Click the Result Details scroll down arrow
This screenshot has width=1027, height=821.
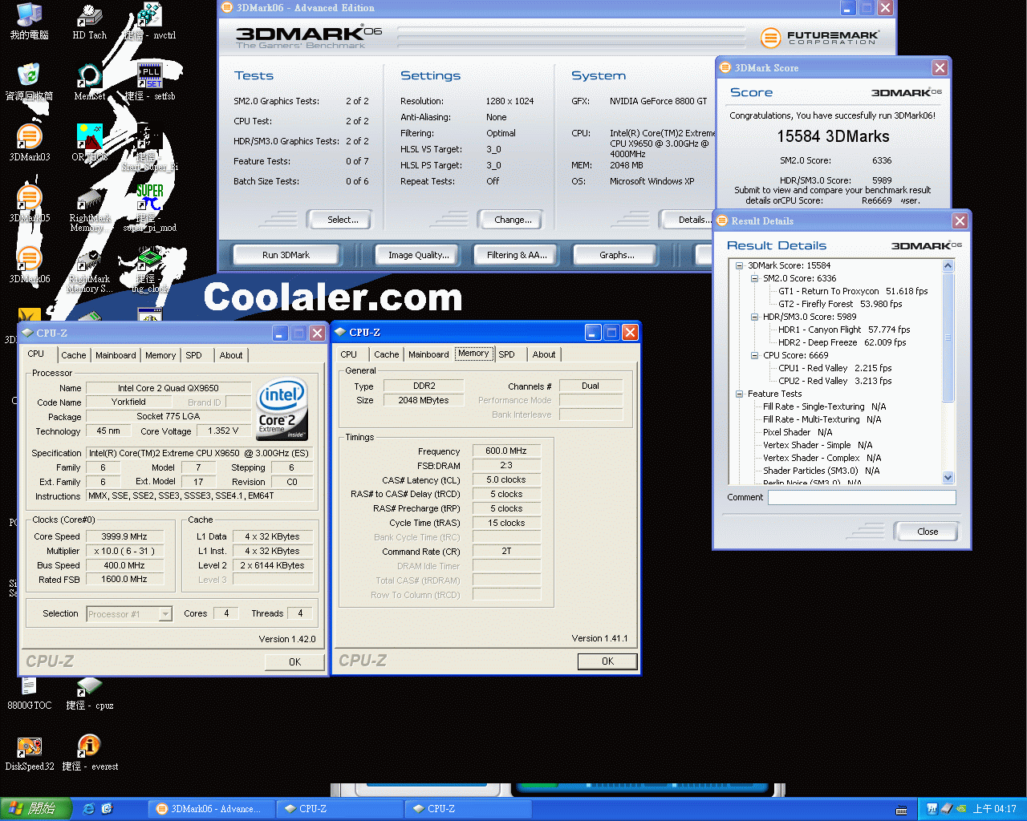(948, 478)
